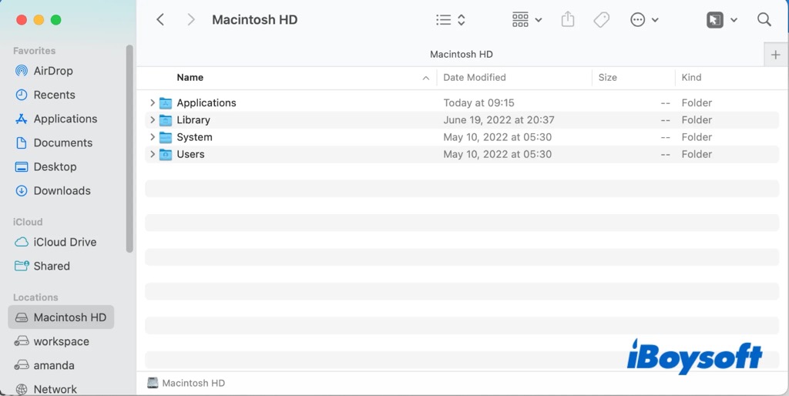Sort by the Size column
789x396 pixels.
[607, 78]
